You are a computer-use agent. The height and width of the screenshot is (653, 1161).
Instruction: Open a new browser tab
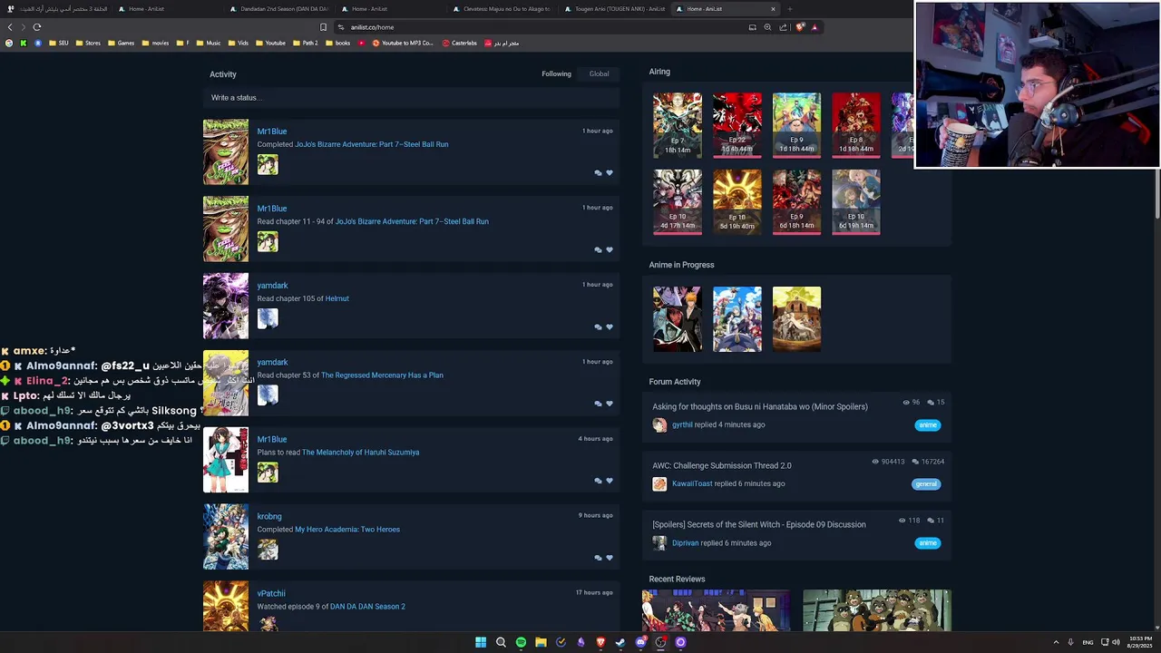[789, 9]
